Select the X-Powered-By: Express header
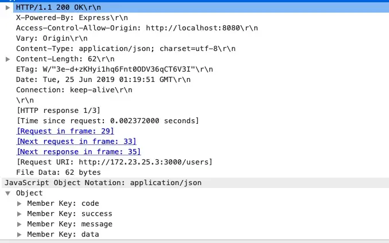This screenshot has height=243, width=389. (72, 18)
